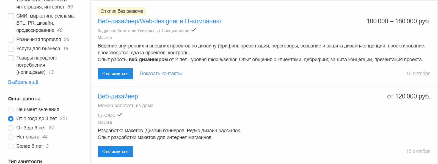Image resolution: width=438 pixels, height=164 pixels.
Task: Select От 3 до 6 лет experience
Action: pos(11,128)
